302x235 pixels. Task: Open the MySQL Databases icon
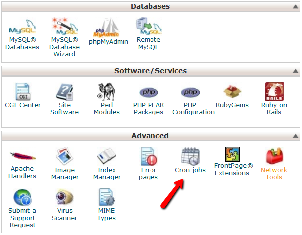(22, 26)
